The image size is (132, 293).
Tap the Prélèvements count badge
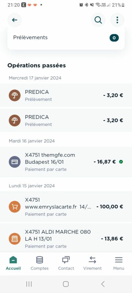[x=114, y=38]
